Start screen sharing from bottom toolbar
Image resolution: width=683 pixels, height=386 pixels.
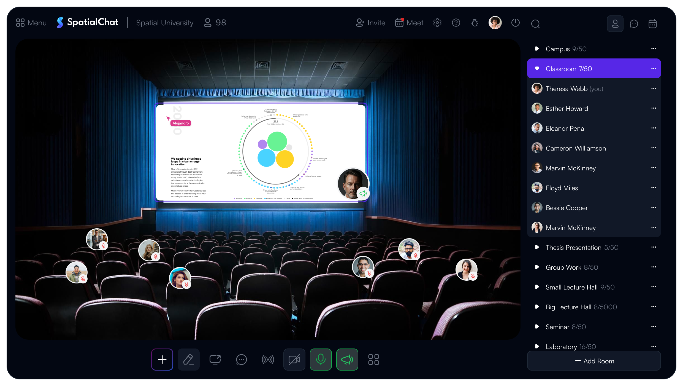click(x=215, y=360)
